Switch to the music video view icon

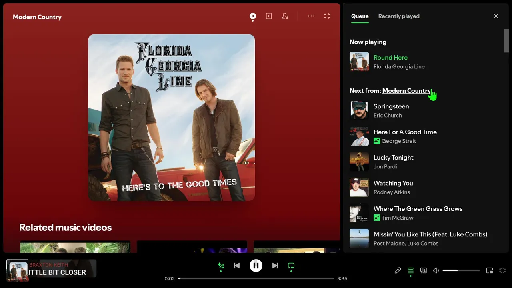[269, 16]
